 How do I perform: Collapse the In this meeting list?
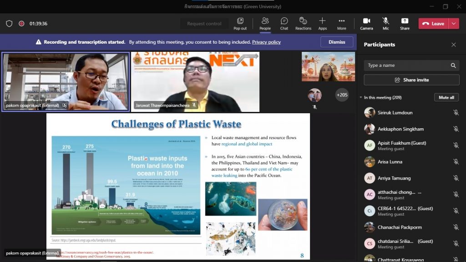(361, 97)
